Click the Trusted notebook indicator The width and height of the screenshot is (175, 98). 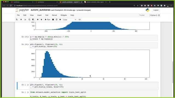[142, 15]
